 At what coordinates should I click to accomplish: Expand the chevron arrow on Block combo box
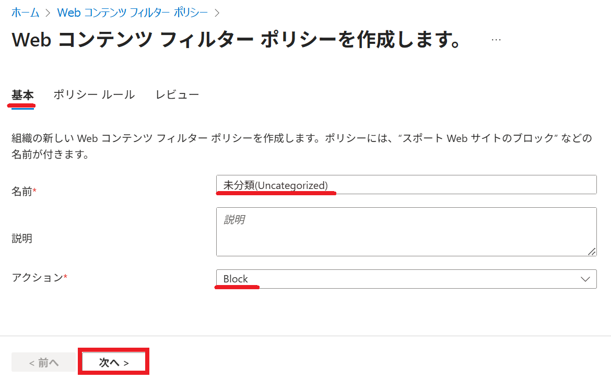point(585,279)
